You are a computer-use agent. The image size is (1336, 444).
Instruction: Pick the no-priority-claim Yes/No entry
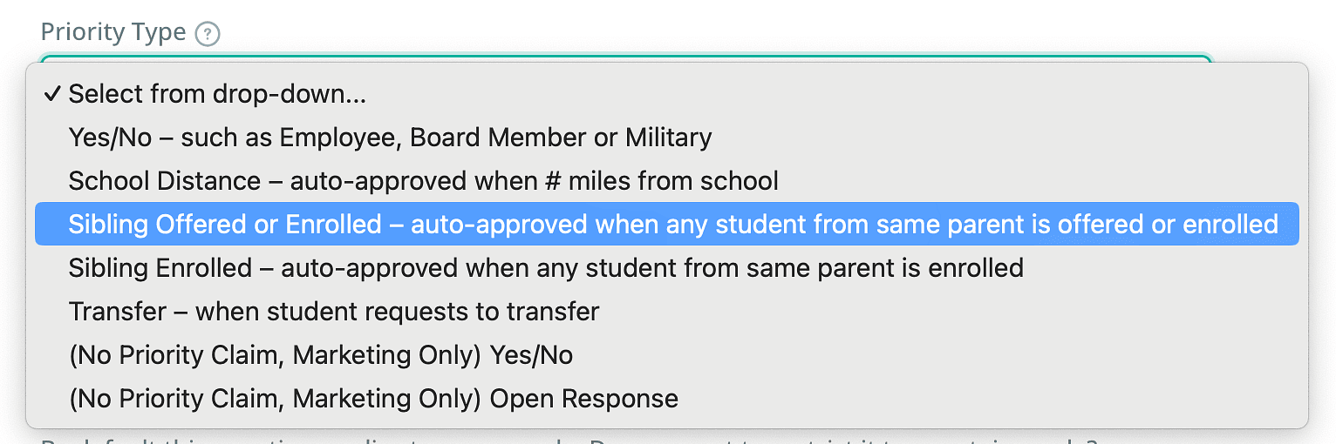[321, 354]
